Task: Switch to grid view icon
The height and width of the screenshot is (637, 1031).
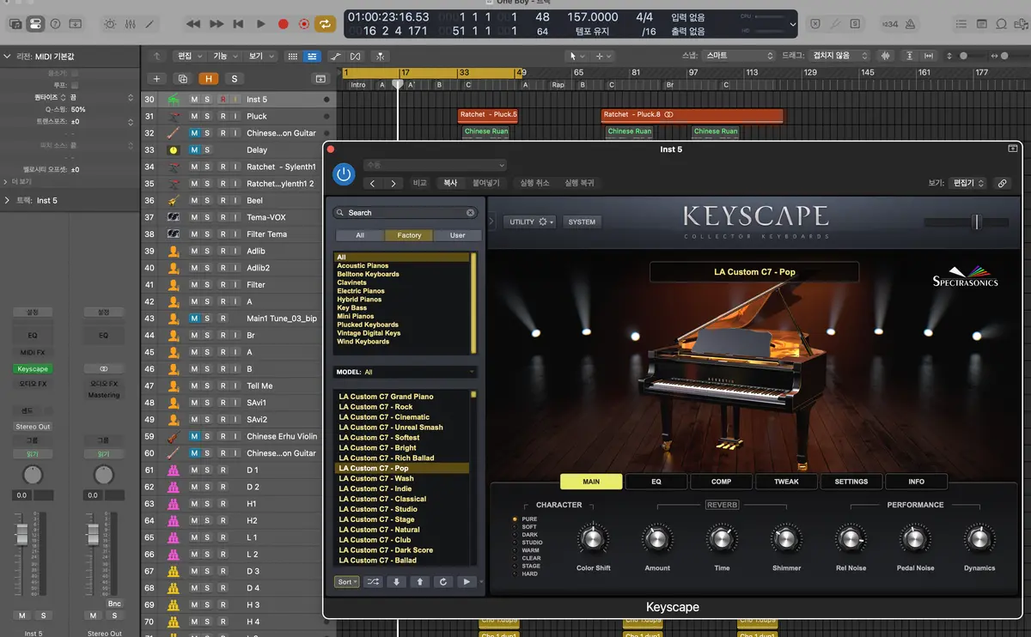Action: [x=292, y=56]
